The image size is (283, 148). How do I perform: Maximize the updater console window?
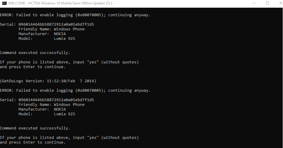tap(267, 3)
